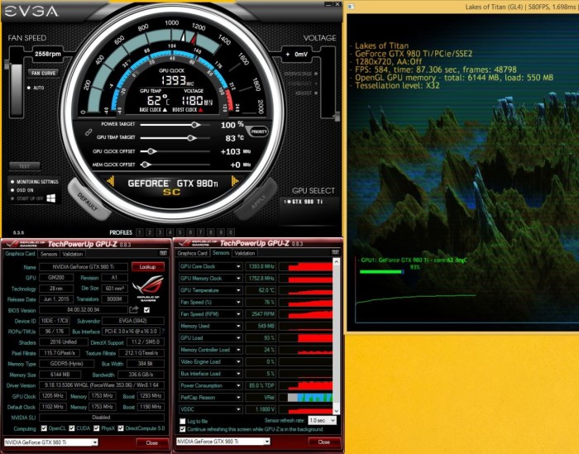
Task: Click the EVGA logo in Precision
Action: 31,12
